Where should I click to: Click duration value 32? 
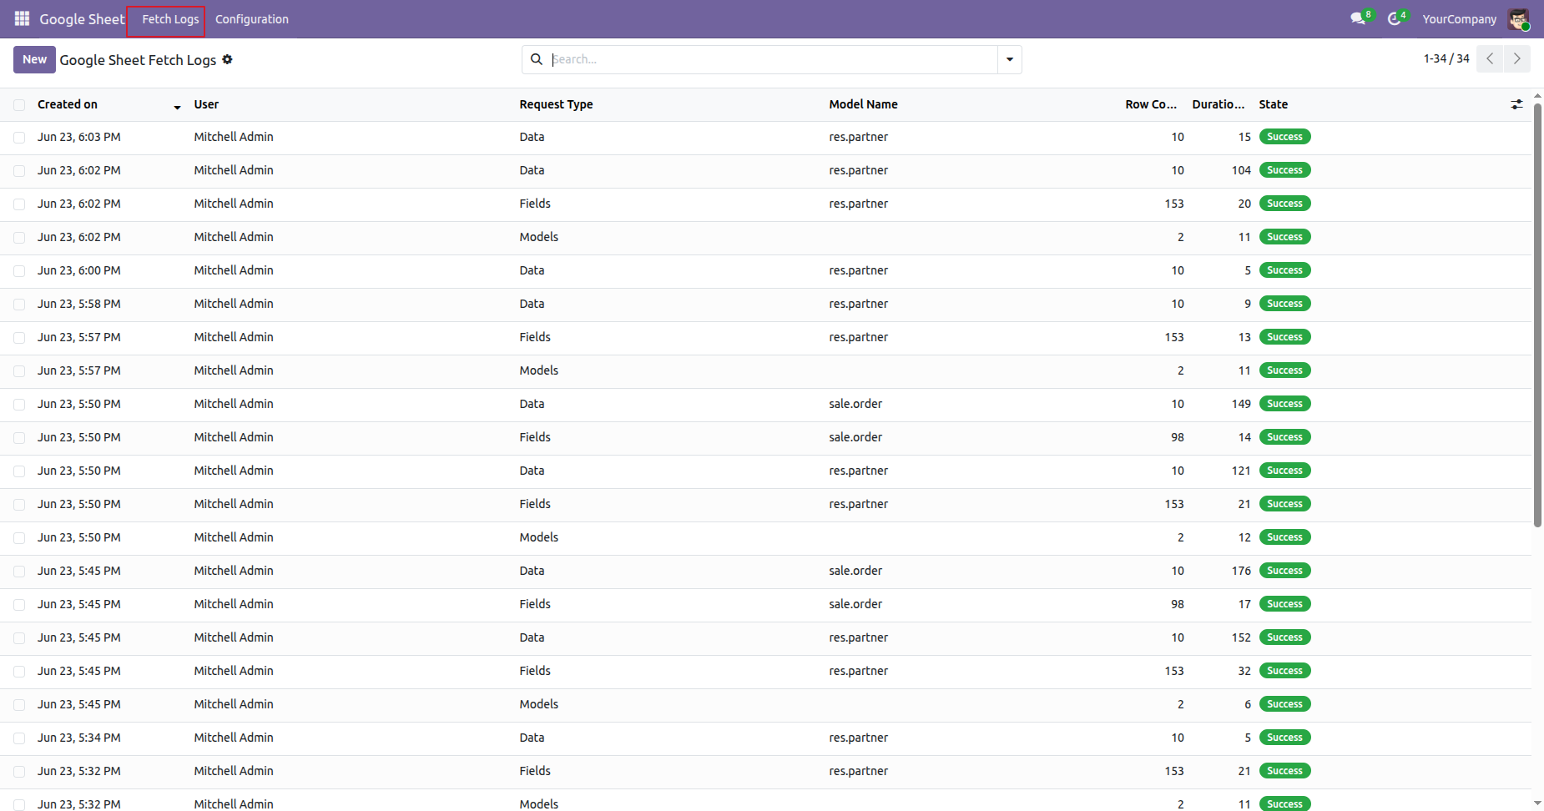tap(1244, 671)
